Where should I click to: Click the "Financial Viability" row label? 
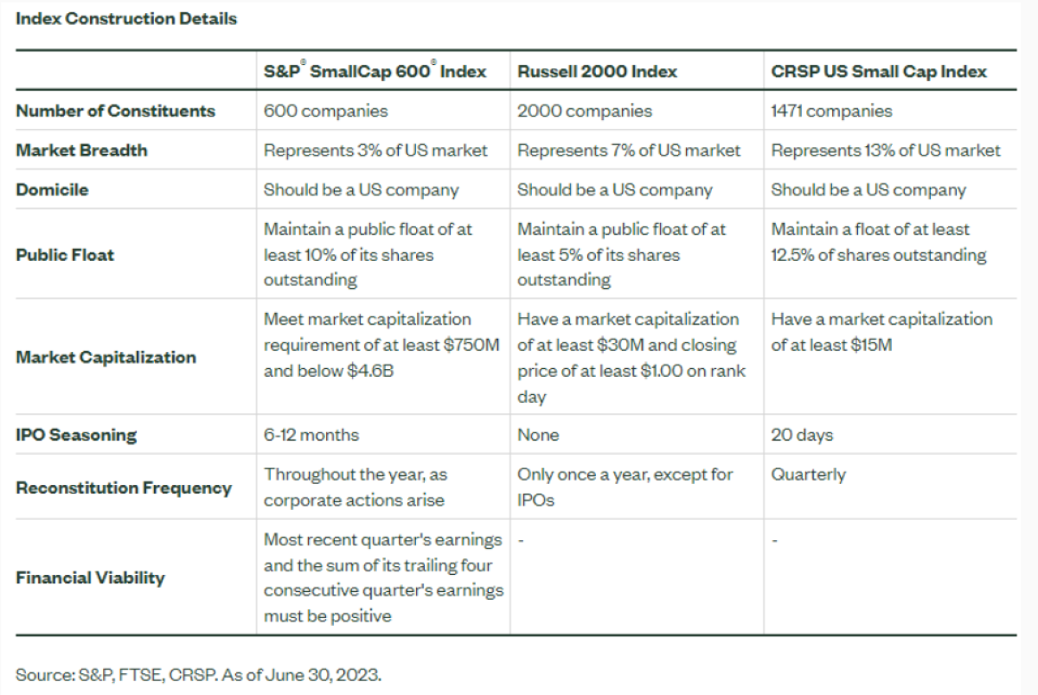coord(90,577)
